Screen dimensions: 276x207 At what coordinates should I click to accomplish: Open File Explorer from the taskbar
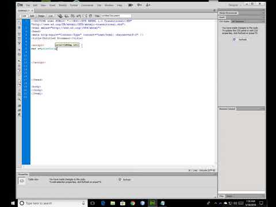(x=113, y=203)
